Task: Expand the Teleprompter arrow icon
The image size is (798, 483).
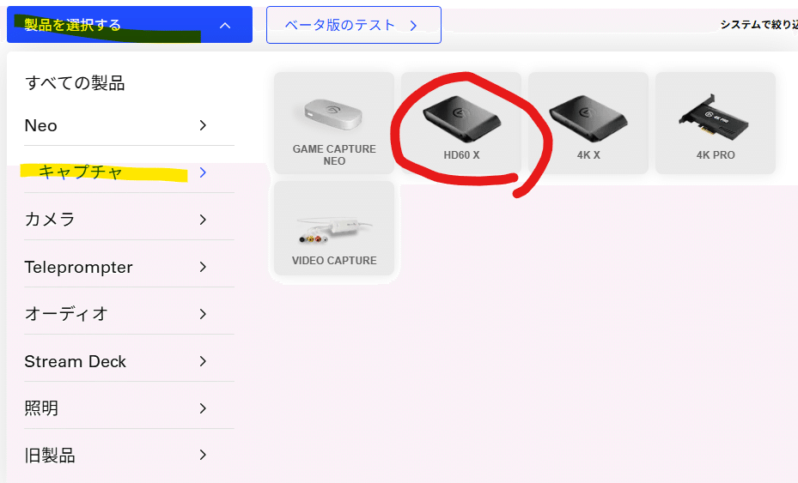Action: (203, 267)
